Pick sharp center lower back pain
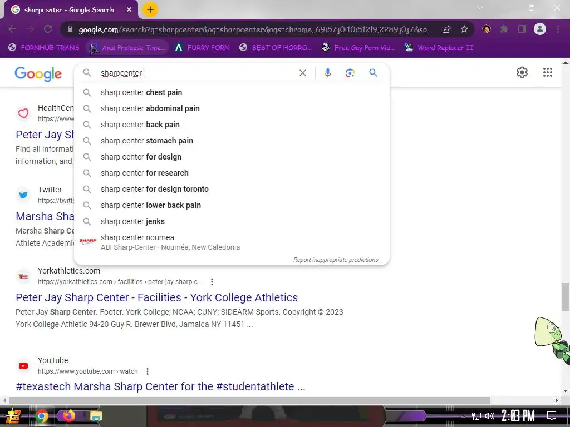Viewport: 570px width, 427px height. (x=232, y=205)
